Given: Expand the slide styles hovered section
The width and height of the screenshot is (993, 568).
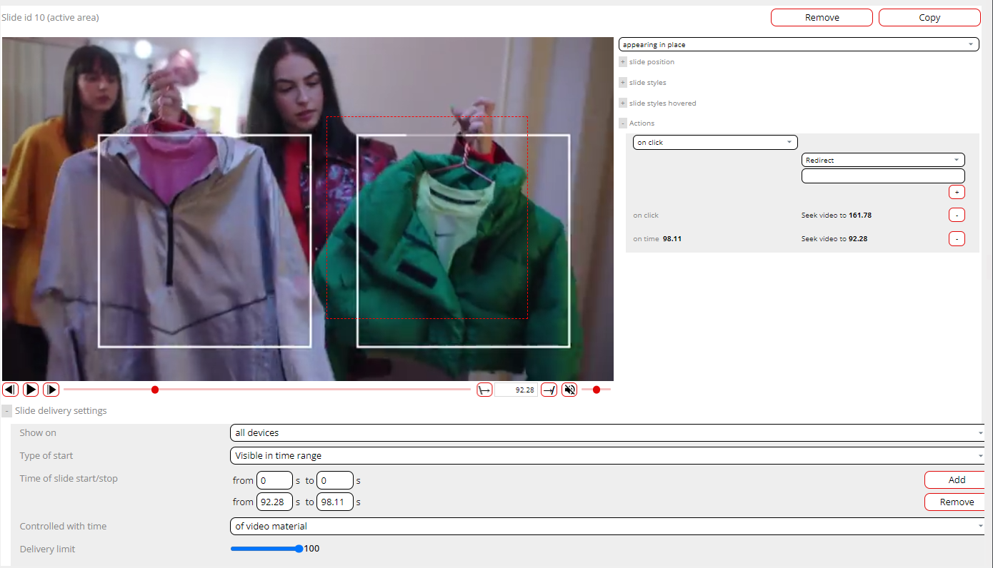Looking at the screenshot, I should coord(623,103).
